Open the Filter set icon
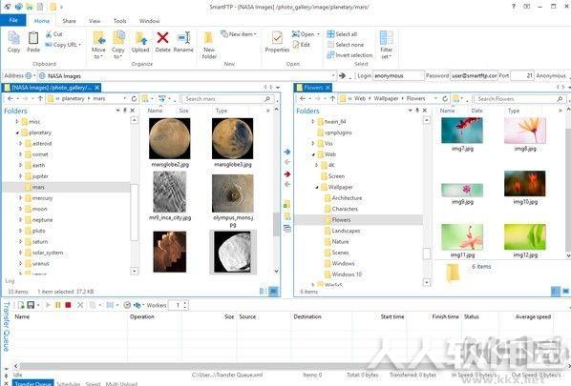The image size is (571, 386). (x=387, y=38)
